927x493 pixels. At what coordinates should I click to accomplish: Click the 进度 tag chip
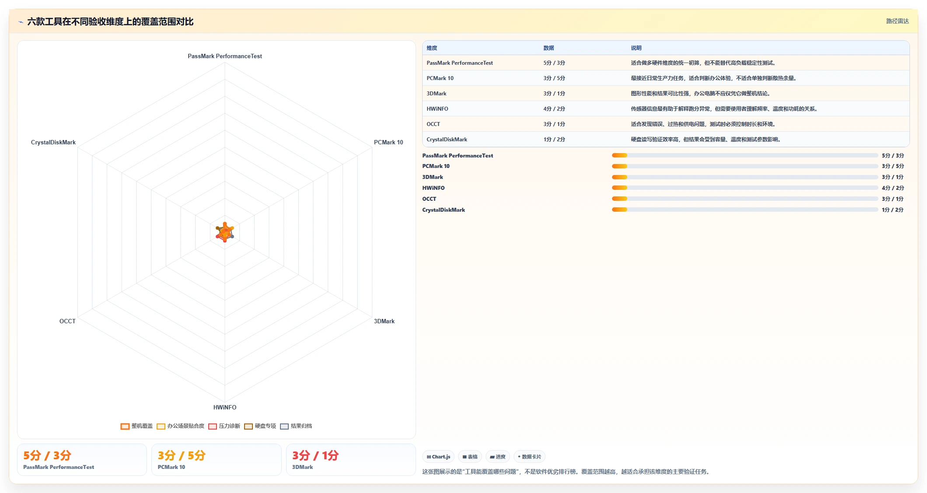pos(498,457)
